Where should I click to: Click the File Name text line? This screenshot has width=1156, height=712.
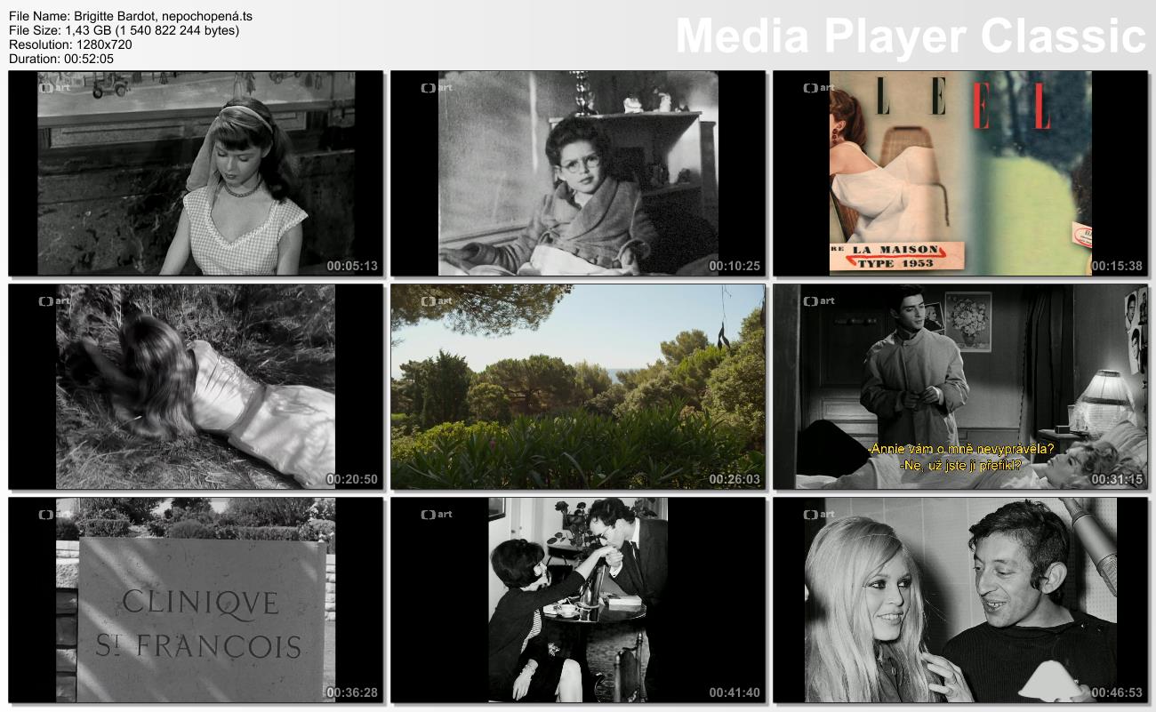coord(131,16)
